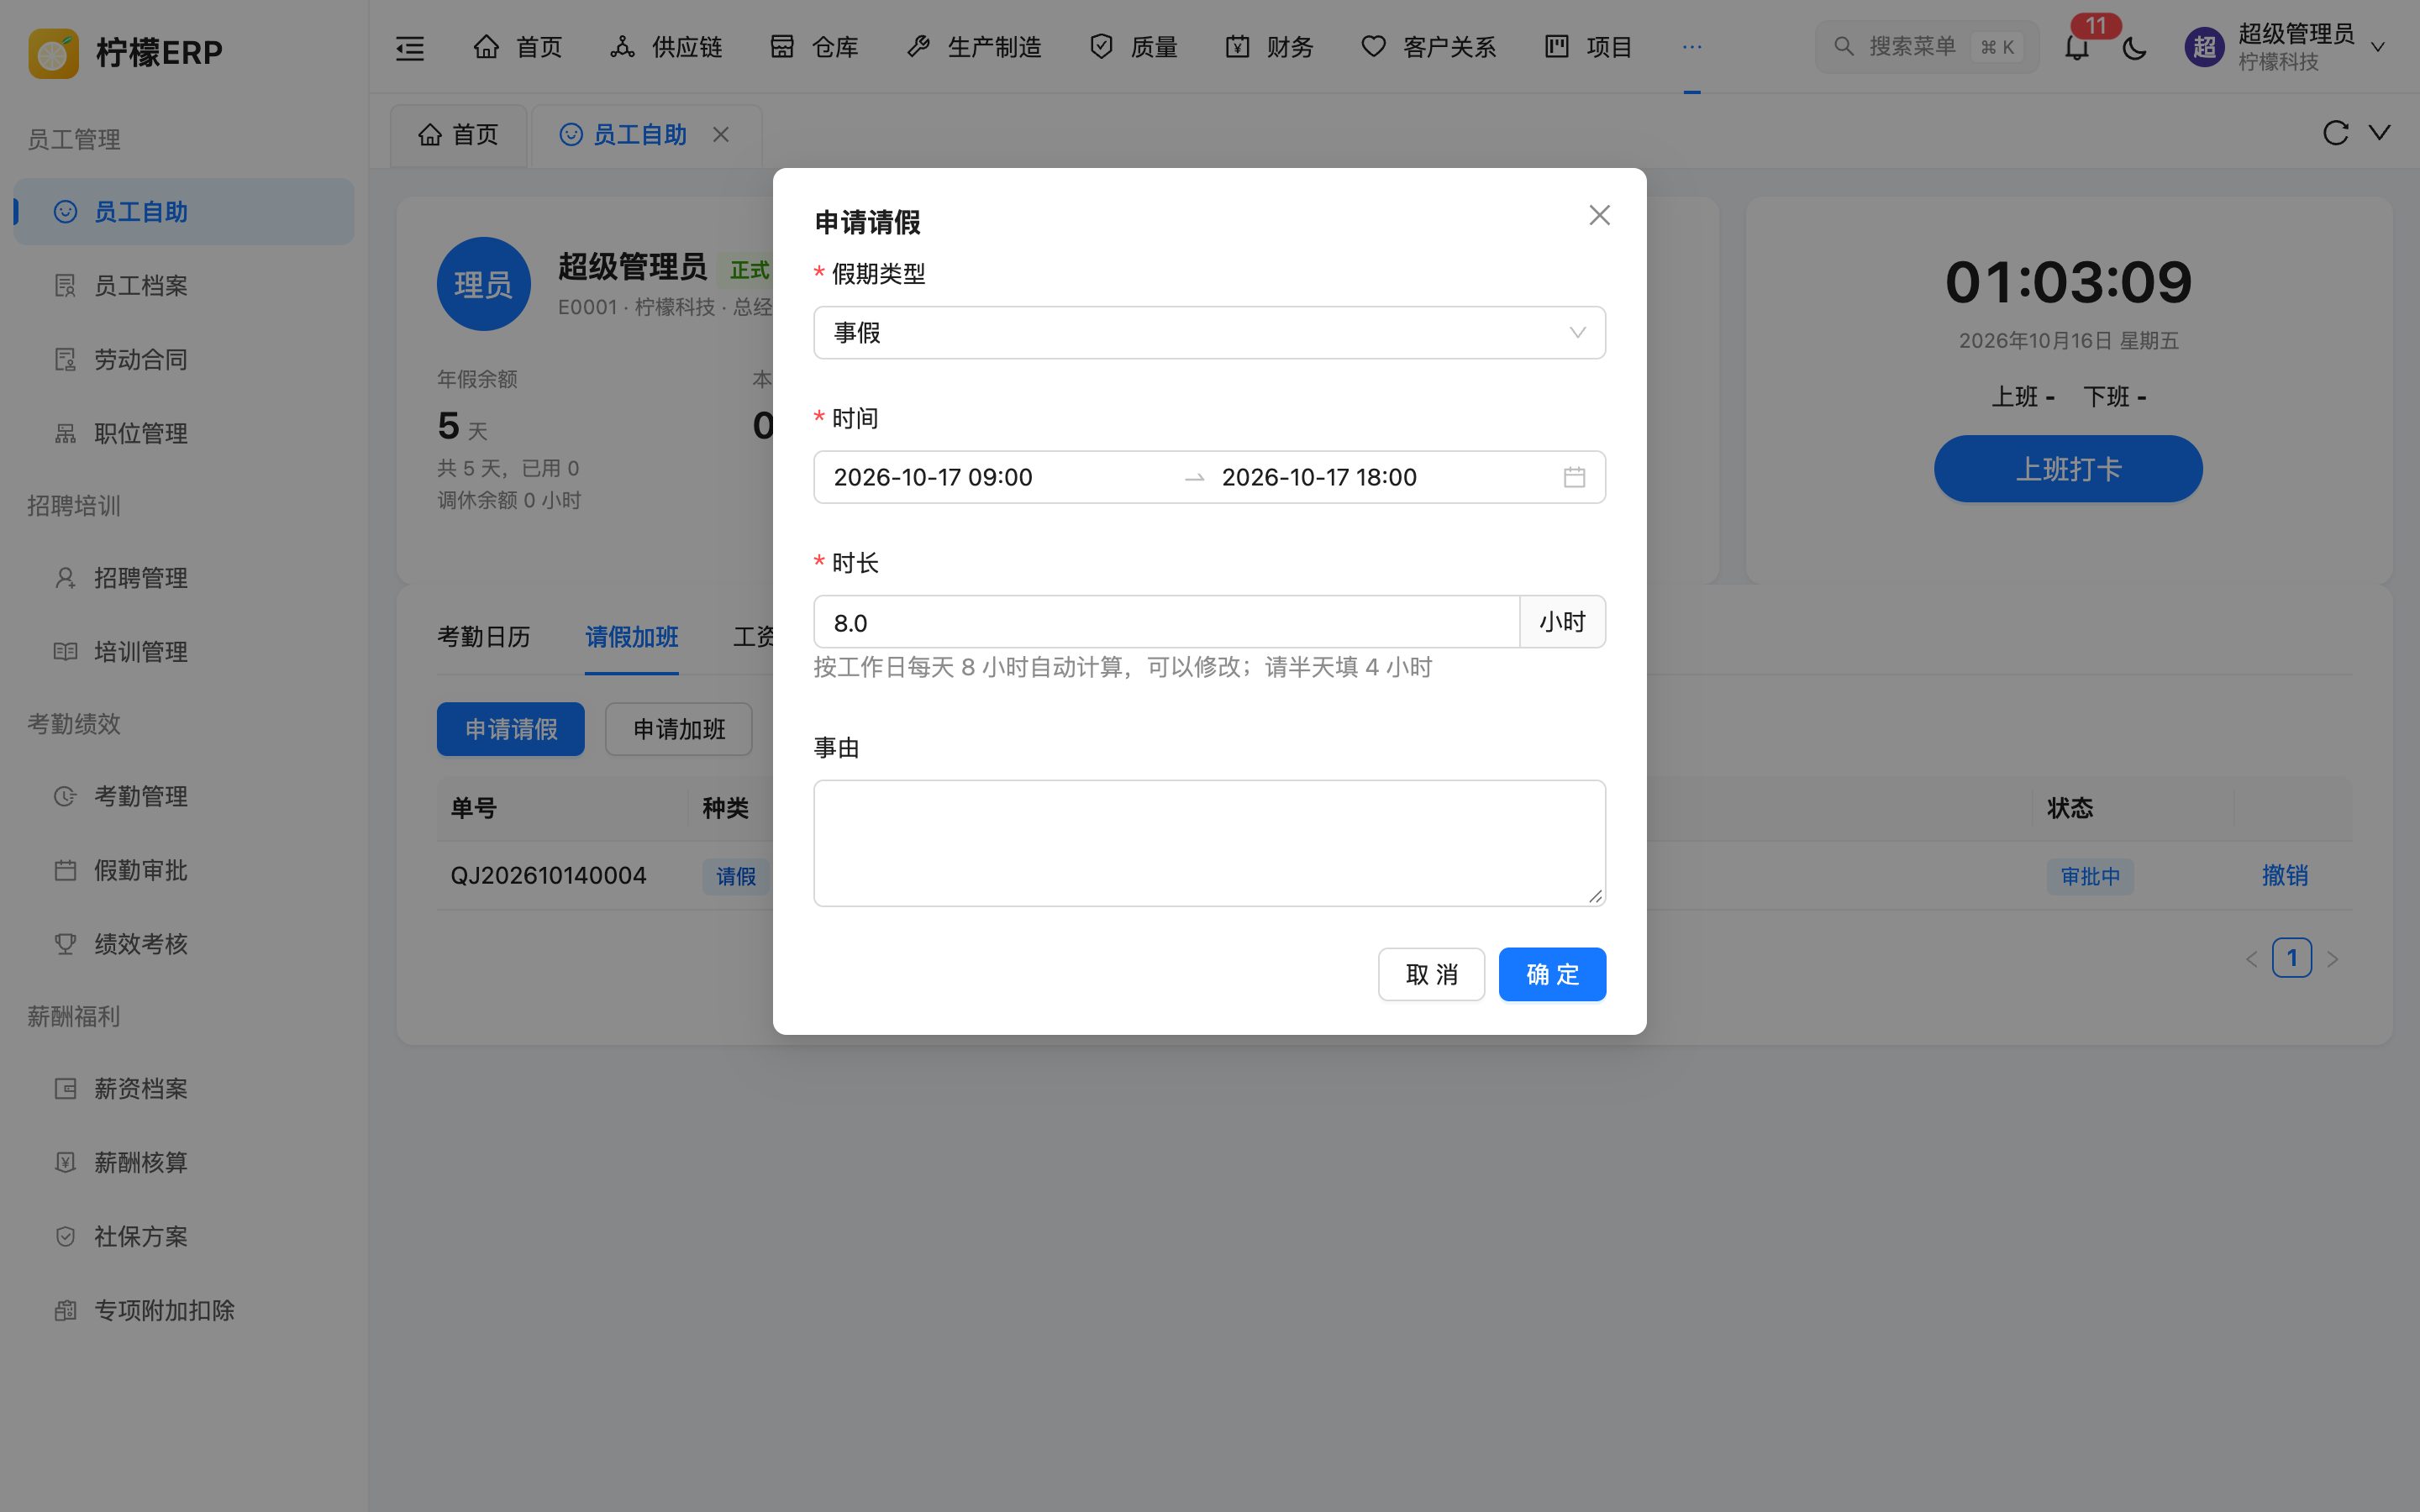Cancel the dialog with 取消
2420x1512 pixels.
point(1431,974)
